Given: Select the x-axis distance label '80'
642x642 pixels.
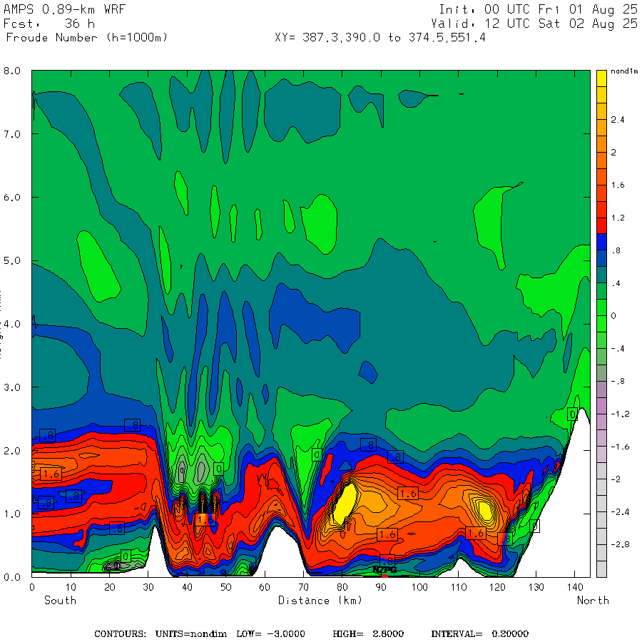Looking at the screenshot, I should pos(342,588).
